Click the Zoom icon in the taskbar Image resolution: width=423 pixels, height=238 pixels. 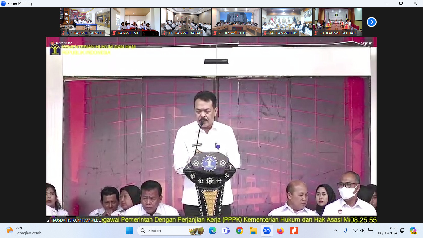pos(267,231)
